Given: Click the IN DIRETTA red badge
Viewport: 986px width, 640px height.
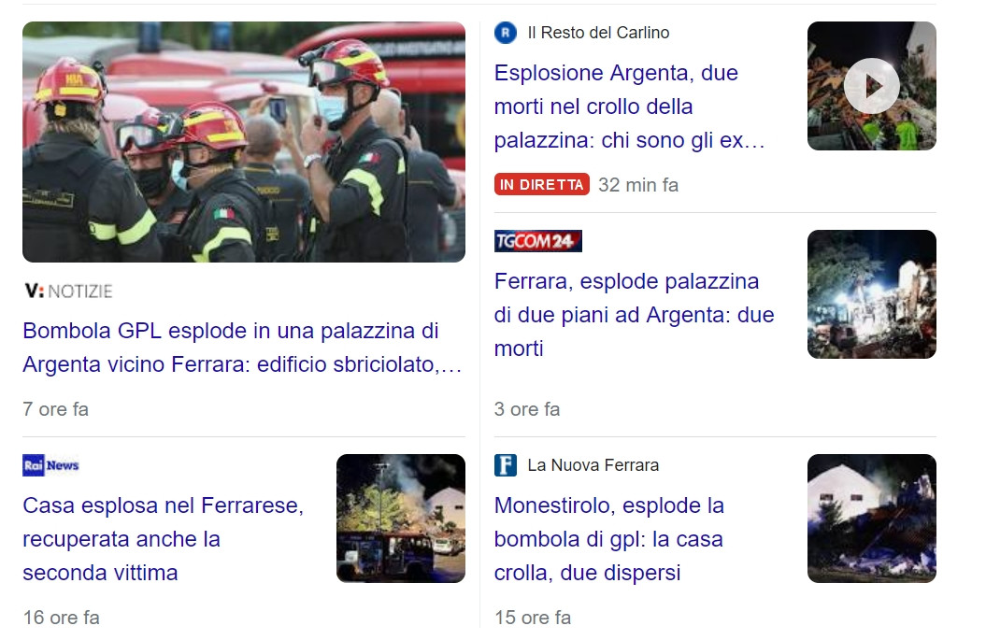Looking at the screenshot, I should pos(542,184).
